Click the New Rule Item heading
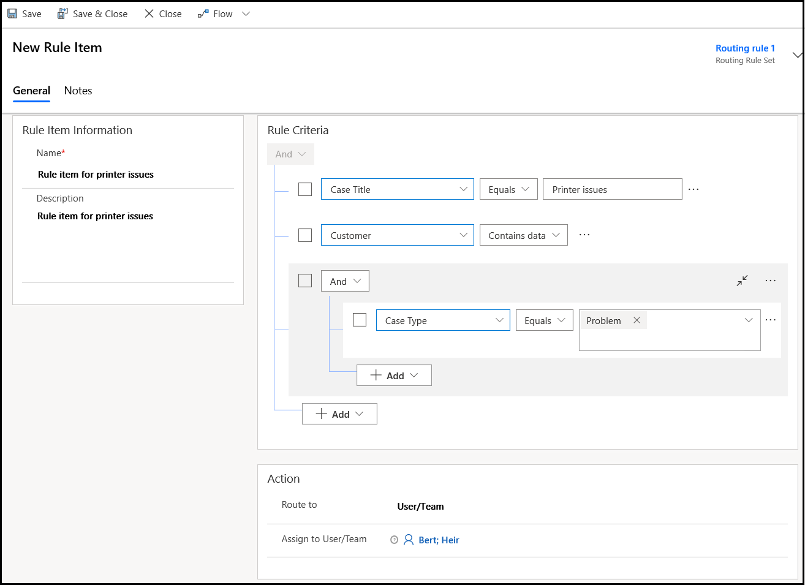This screenshot has width=805, height=585. [58, 48]
